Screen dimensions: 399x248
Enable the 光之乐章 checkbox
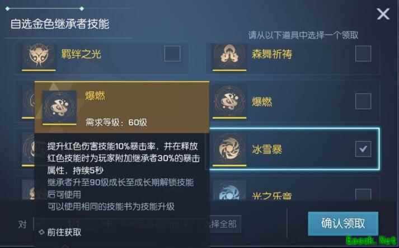pos(363,194)
